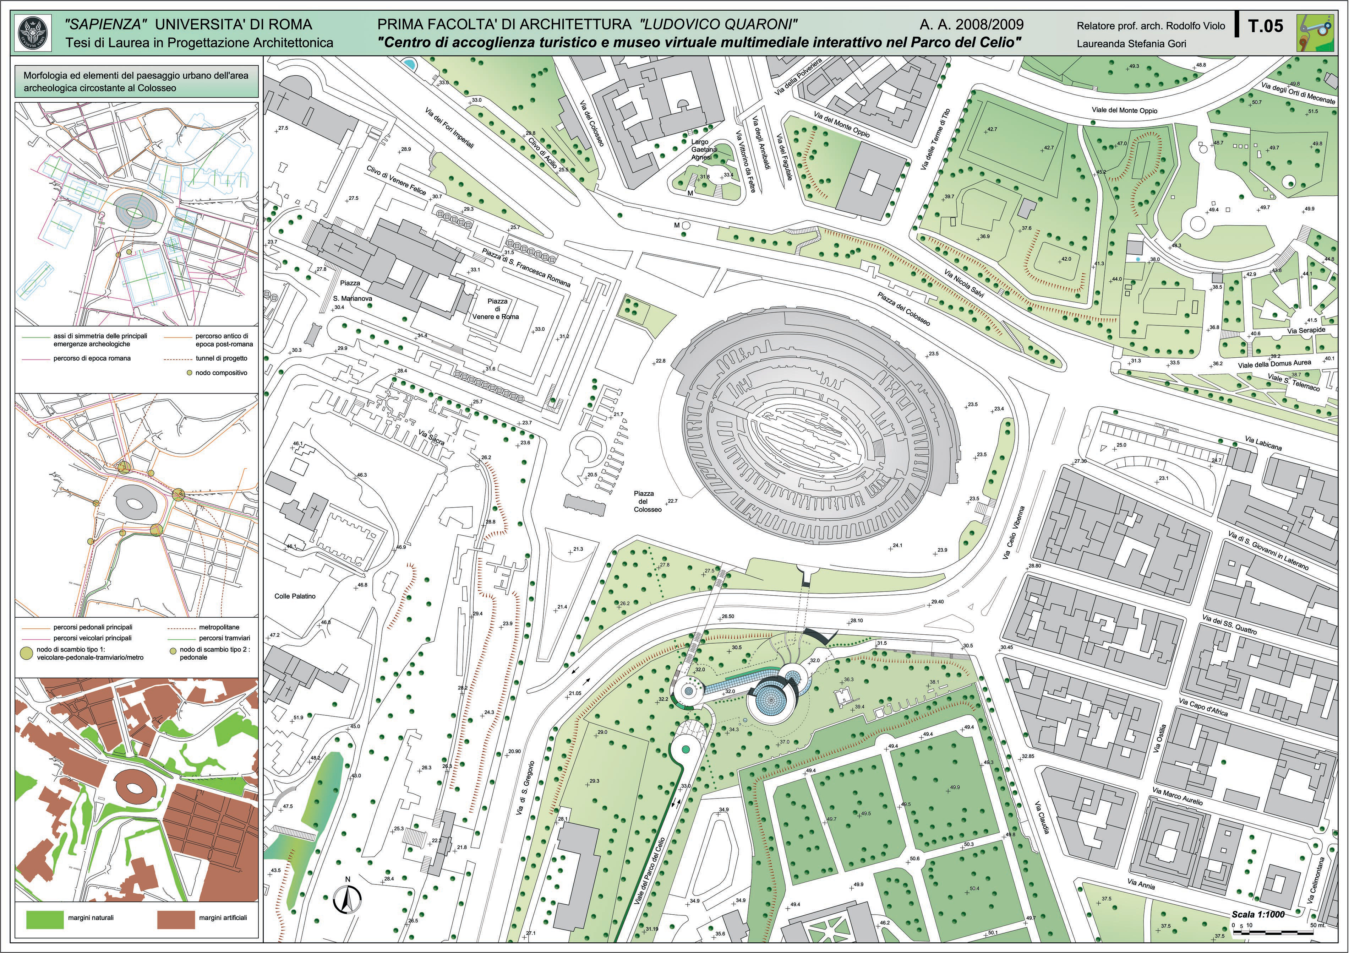Click the north arrow compass symbol
This screenshot has width=1349, height=953.
click(x=347, y=899)
